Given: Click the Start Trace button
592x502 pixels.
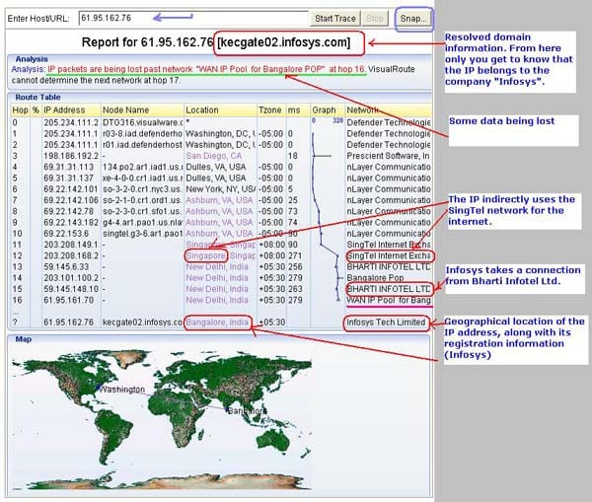Looking at the screenshot, I should click(335, 18).
